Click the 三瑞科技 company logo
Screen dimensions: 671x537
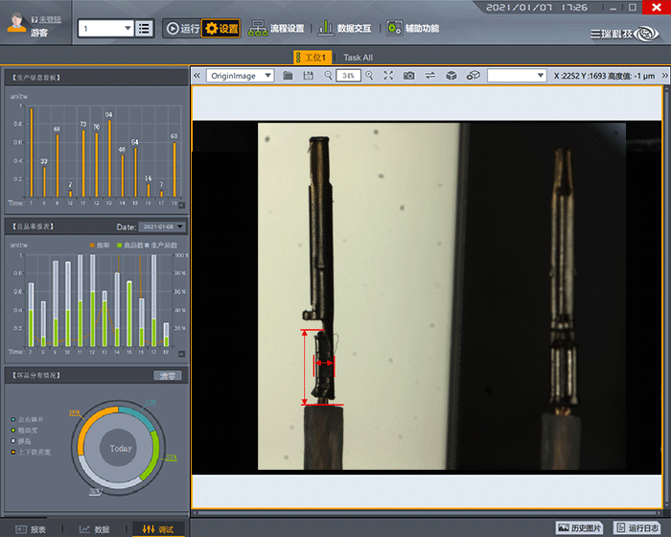pyautogui.click(x=625, y=34)
